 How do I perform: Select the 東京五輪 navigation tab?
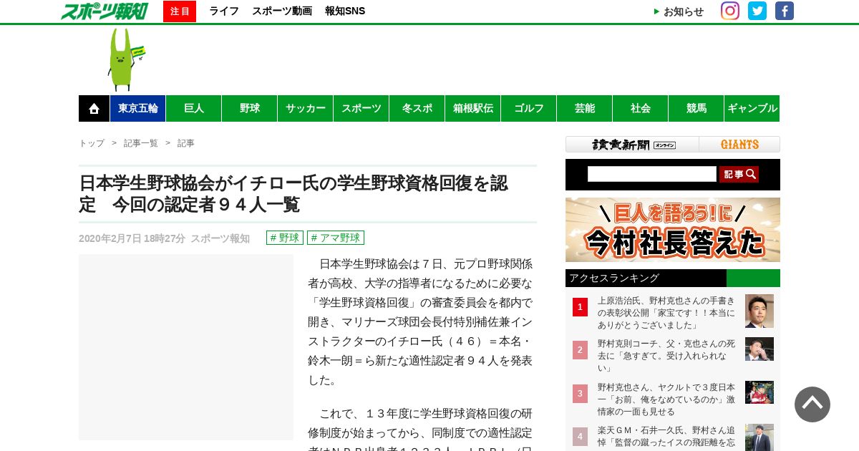(138, 109)
